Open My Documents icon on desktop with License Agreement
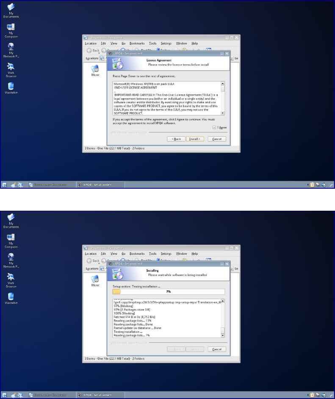The width and height of the screenshot is (335, 399). click(x=11, y=11)
